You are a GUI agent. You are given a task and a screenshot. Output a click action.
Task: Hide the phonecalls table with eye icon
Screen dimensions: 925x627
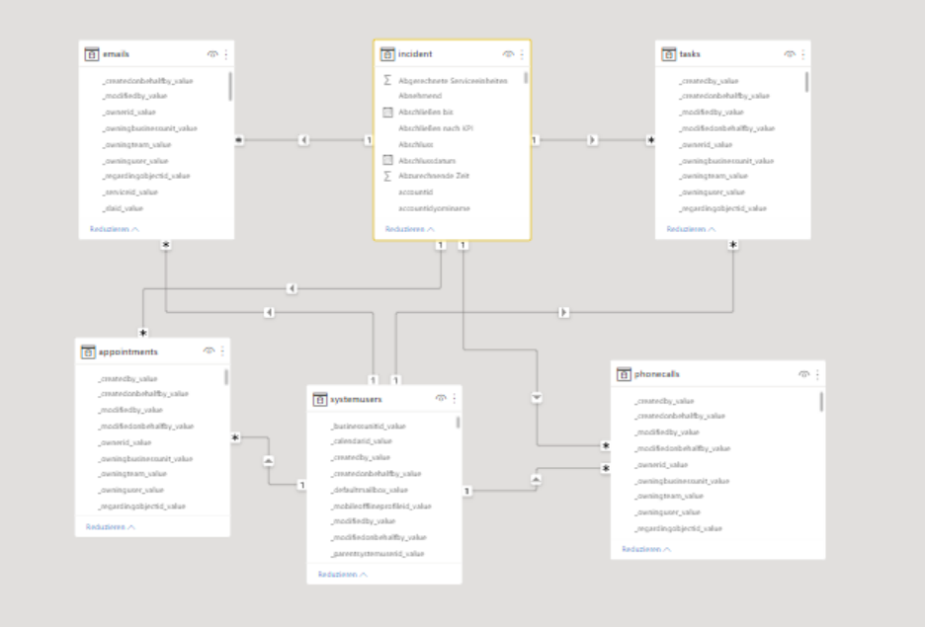click(803, 374)
